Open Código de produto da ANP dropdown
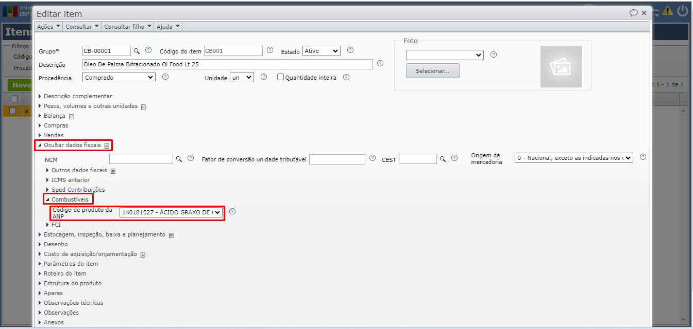 pos(171,212)
